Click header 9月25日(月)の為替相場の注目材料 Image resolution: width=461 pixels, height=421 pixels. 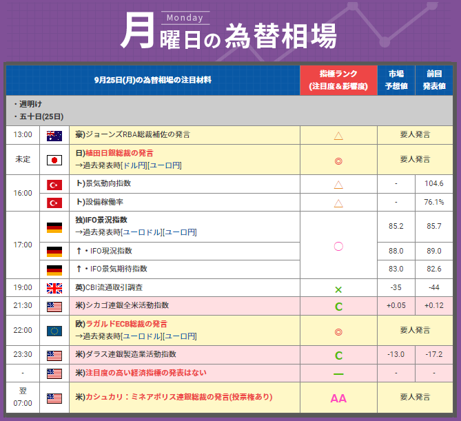152,80
